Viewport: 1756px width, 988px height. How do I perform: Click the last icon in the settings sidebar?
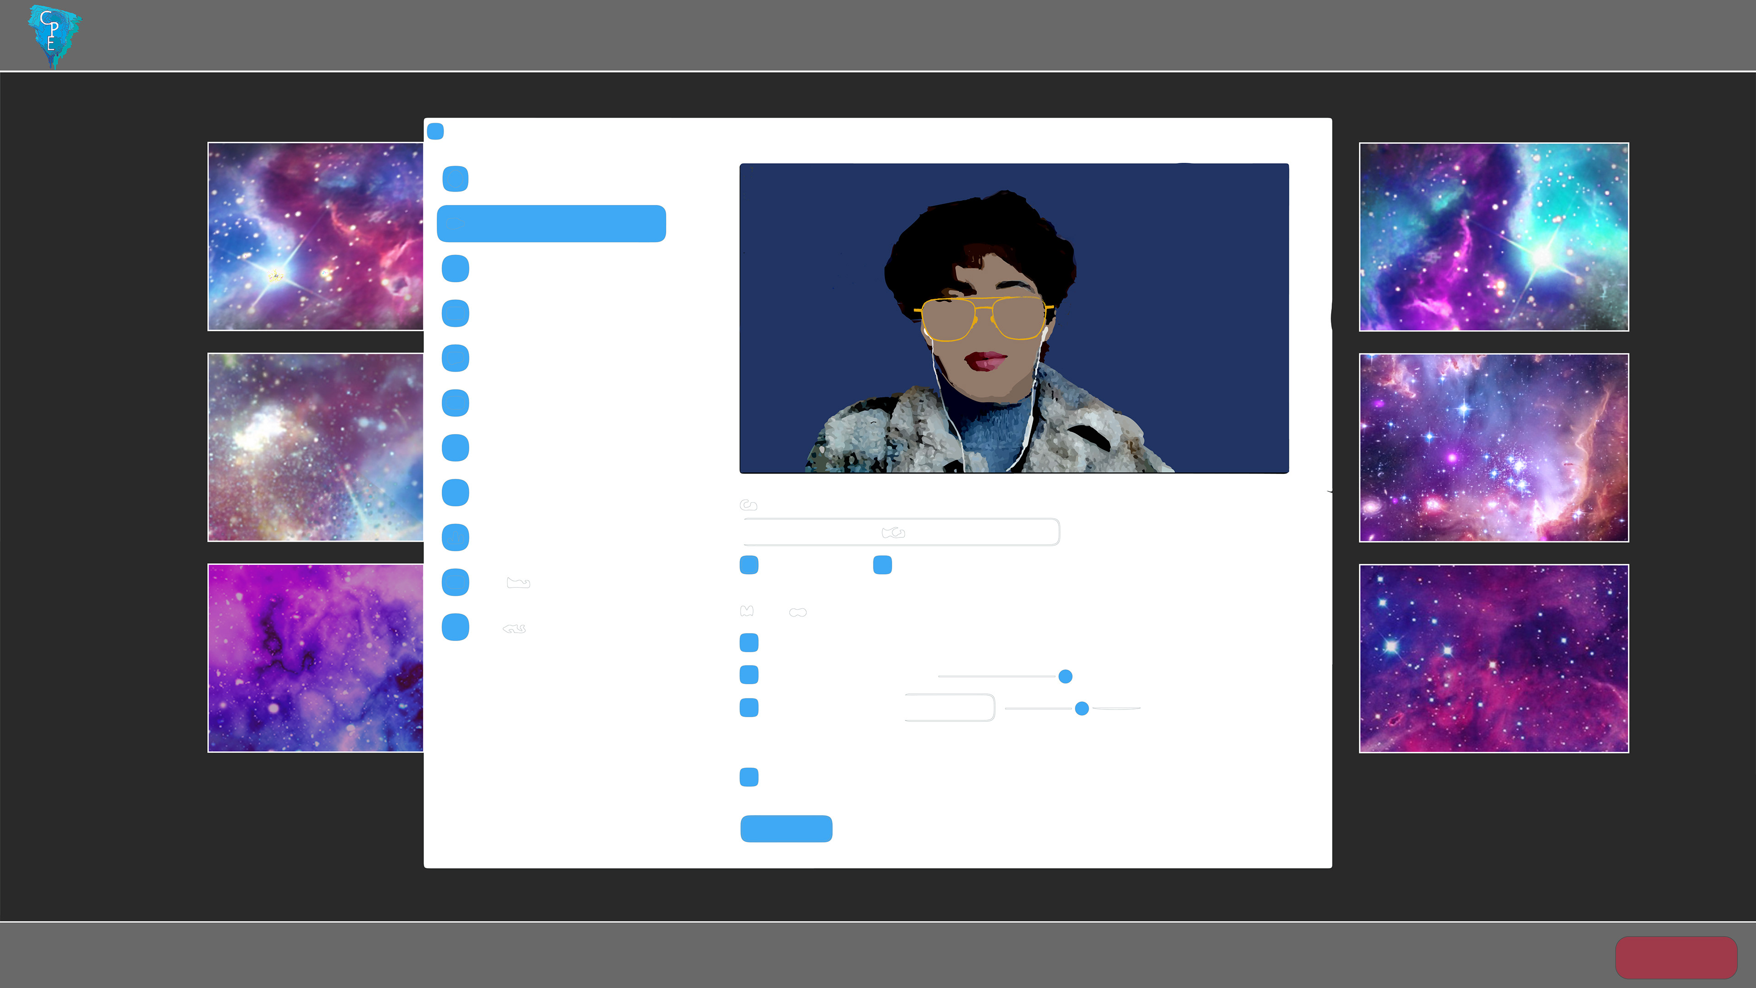coord(455,627)
